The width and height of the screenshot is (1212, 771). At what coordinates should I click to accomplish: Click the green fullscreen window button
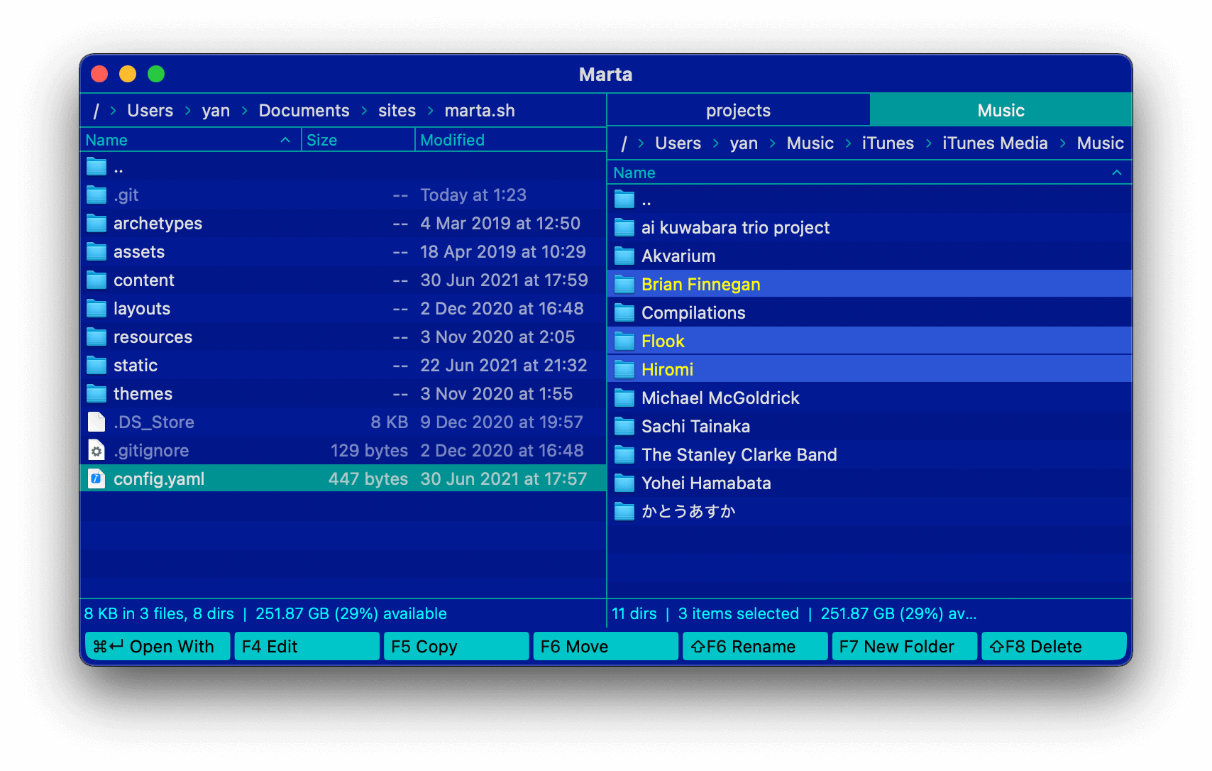(x=156, y=74)
